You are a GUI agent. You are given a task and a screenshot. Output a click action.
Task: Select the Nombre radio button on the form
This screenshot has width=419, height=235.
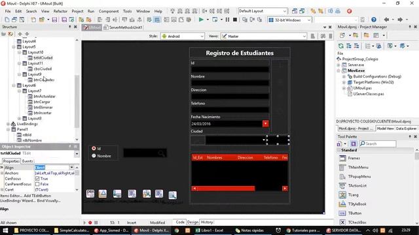click(94, 156)
